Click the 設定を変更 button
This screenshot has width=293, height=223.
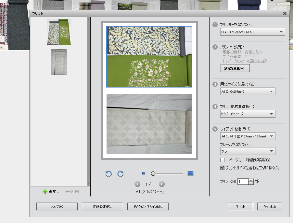click(235, 68)
